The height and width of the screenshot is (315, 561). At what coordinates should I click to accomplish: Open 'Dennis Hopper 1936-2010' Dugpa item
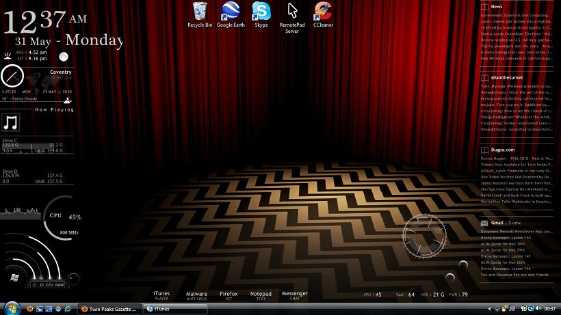point(517,159)
